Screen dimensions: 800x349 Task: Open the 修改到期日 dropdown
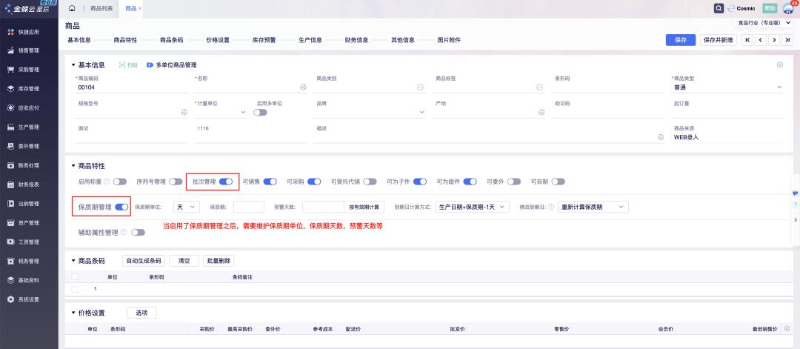point(593,207)
